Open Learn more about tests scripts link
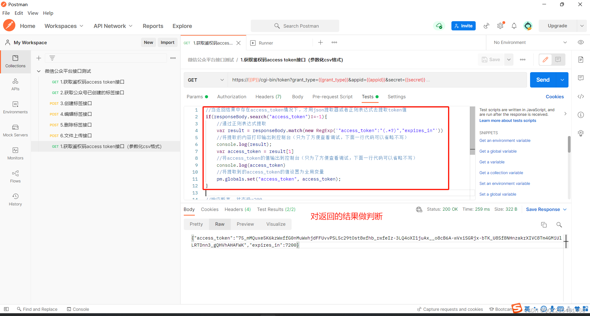This screenshot has width=590, height=316. (508, 121)
